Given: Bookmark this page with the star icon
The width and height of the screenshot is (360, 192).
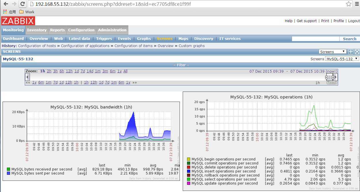Looking at the screenshot, I should [x=348, y=4].
